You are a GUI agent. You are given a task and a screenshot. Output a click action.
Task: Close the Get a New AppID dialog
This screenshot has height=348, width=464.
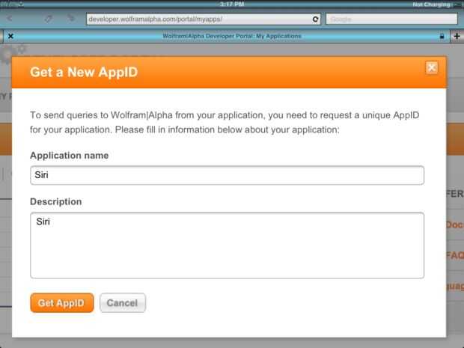click(x=432, y=68)
